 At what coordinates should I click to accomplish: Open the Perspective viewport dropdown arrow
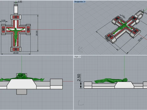point(85,2)
